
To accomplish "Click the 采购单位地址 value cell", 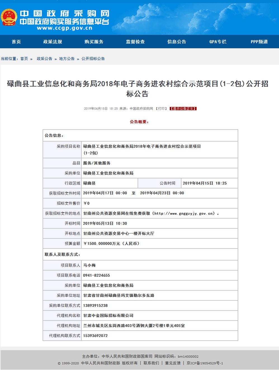I will pos(160,295).
